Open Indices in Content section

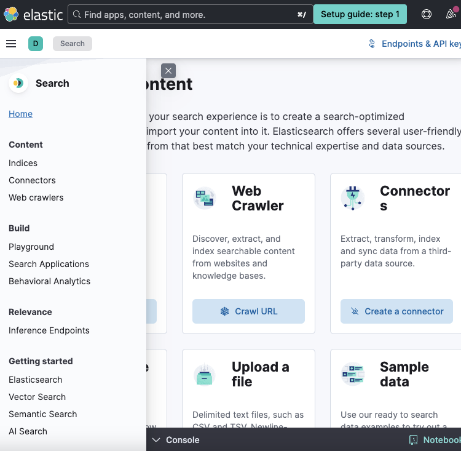click(x=23, y=163)
